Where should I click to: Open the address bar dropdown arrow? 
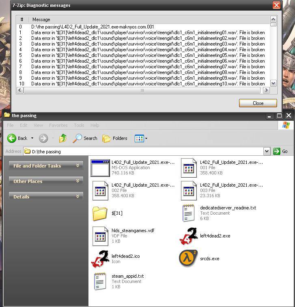coord(267,151)
